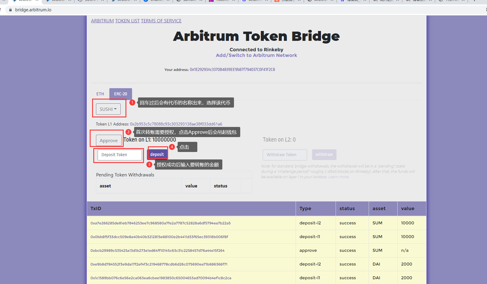Screen dimensions: 487x284
Task: Click success status in 0x1c1589 row
Action: tap(348, 278)
